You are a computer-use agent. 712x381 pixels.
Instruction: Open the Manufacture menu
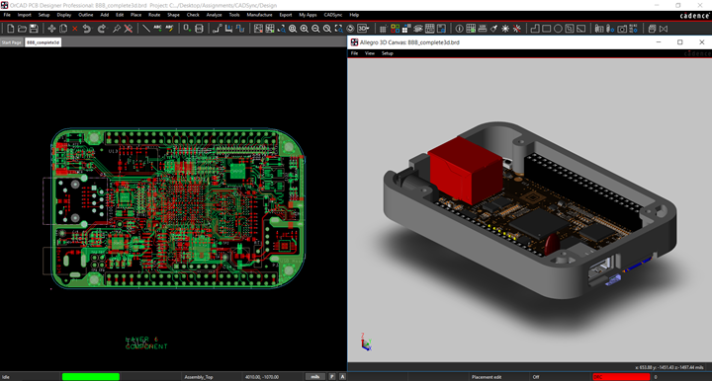tap(259, 15)
